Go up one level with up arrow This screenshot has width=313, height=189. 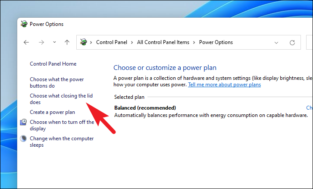pos(67,42)
